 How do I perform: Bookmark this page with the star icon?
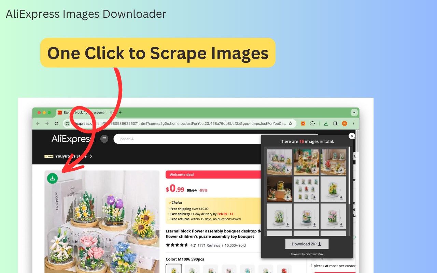coord(290,123)
